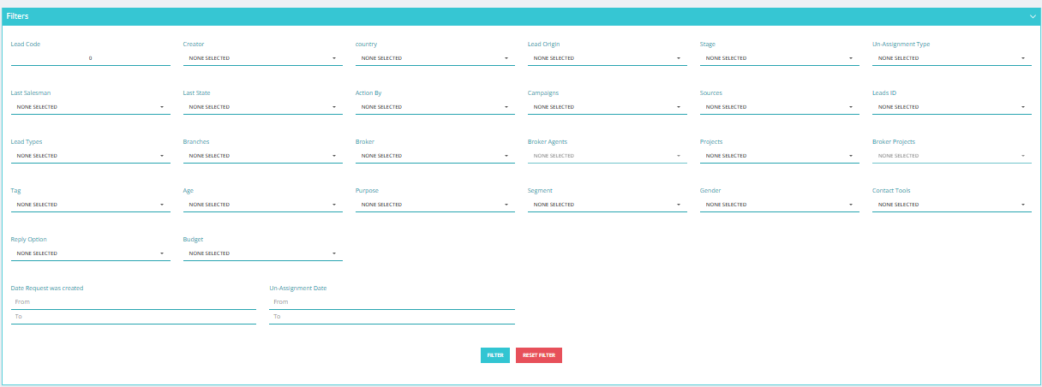The height and width of the screenshot is (387, 1042).
Task: Open the country dropdown
Action: (x=435, y=58)
